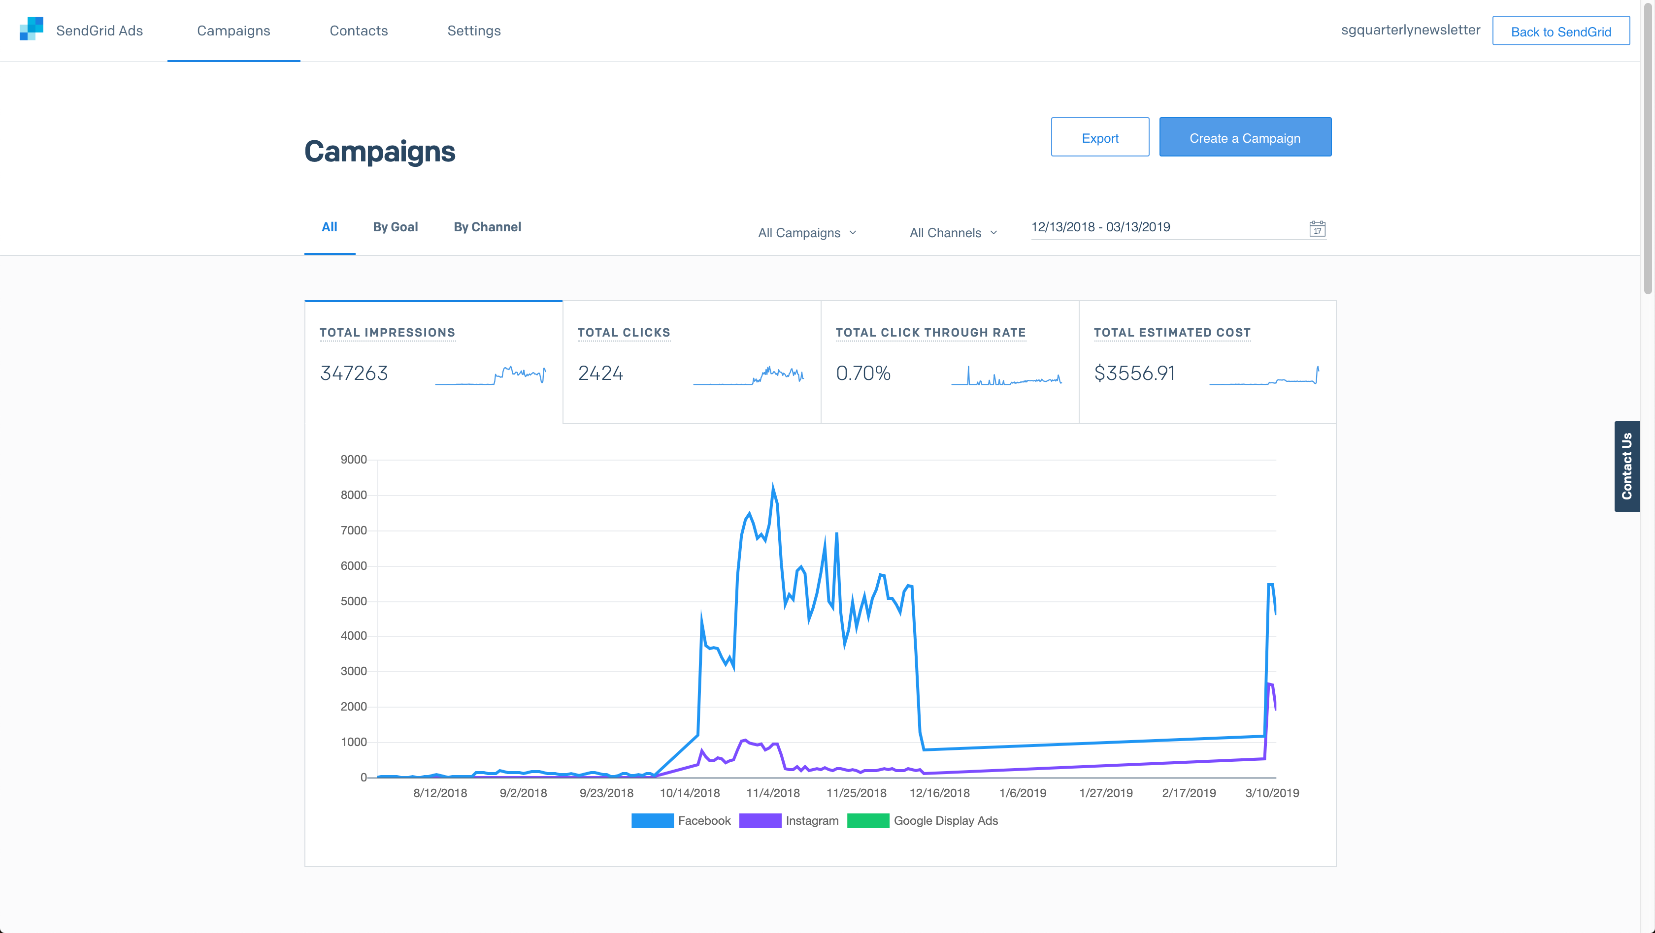Image resolution: width=1655 pixels, height=933 pixels.
Task: Open the Contacts section
Action: [359, 30]
